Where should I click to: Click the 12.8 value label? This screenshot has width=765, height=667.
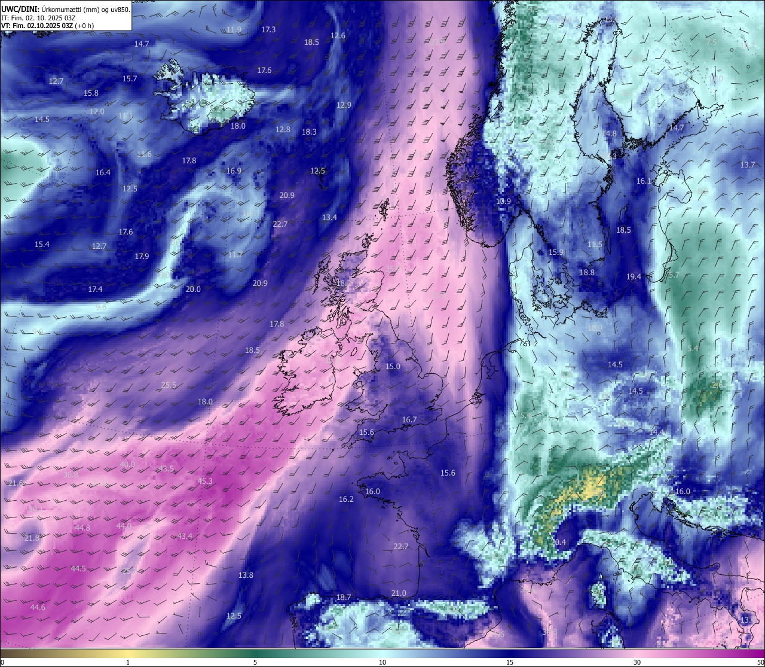(x=283, y=129)
